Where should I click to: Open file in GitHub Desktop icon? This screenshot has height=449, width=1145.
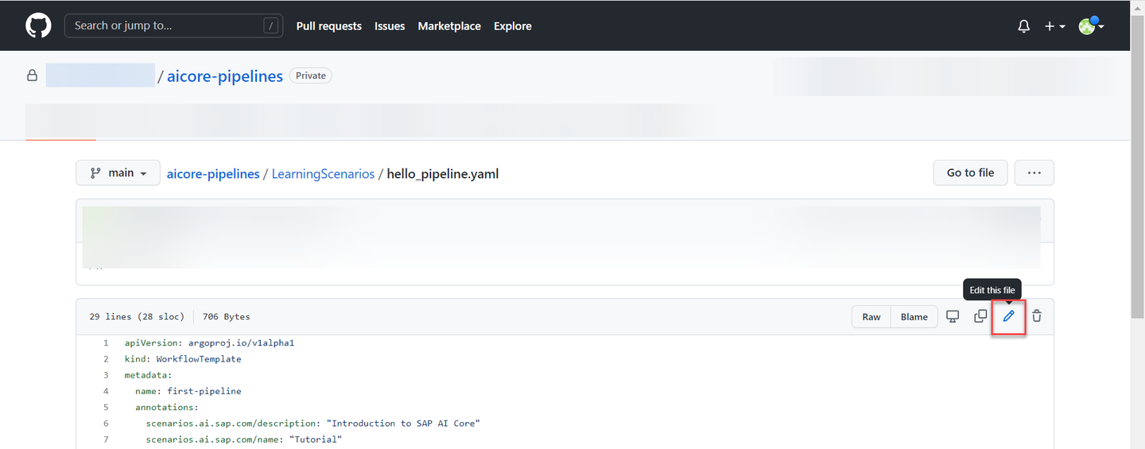tap(953, 316)
